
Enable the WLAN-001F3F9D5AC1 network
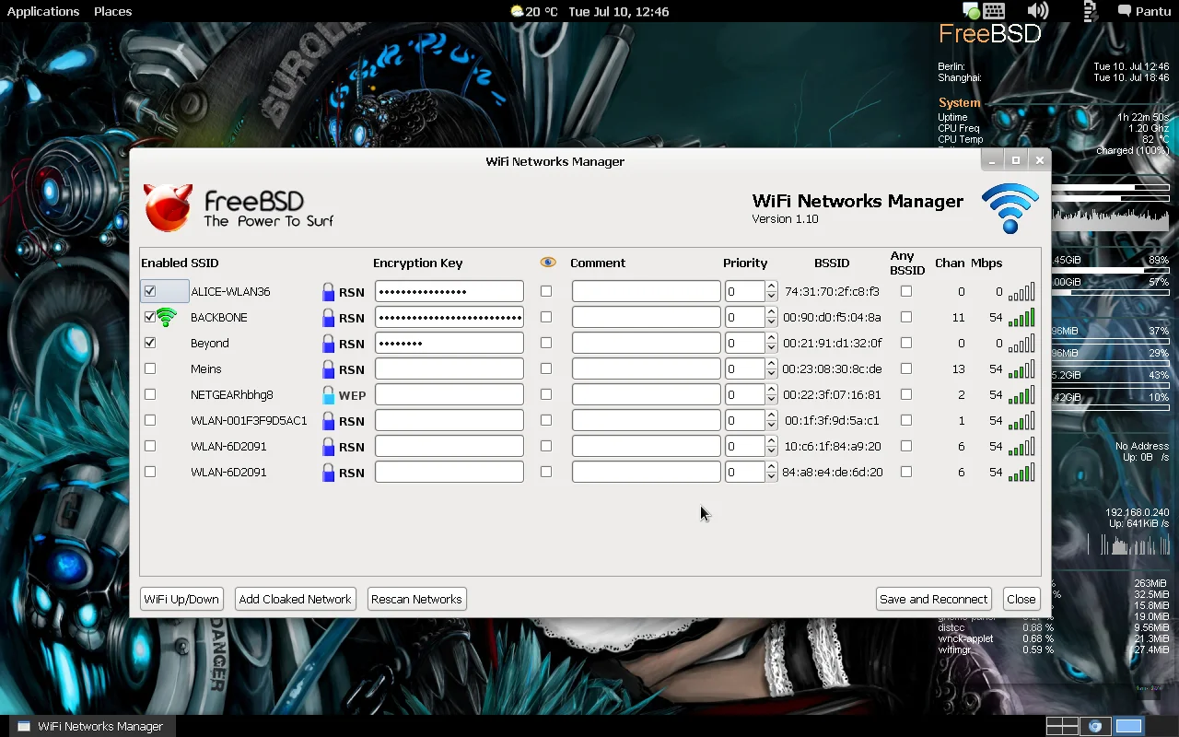(x=150, y=420)
